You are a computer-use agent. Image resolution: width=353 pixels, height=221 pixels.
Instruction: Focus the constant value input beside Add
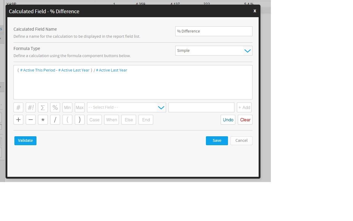pyautogui.click(x=201, y=107)
